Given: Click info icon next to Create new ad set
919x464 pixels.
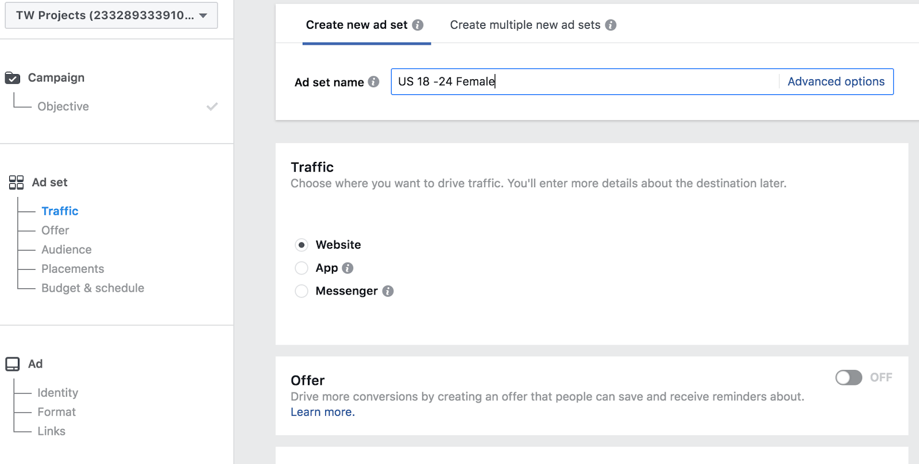Looking at the screenshot, I should 418,25.
